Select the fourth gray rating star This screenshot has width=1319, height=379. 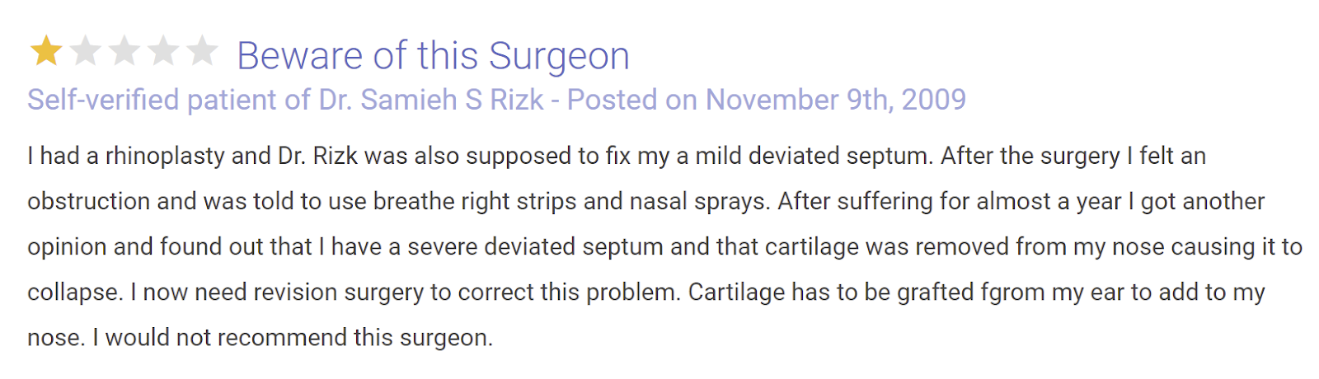(163, 51)
